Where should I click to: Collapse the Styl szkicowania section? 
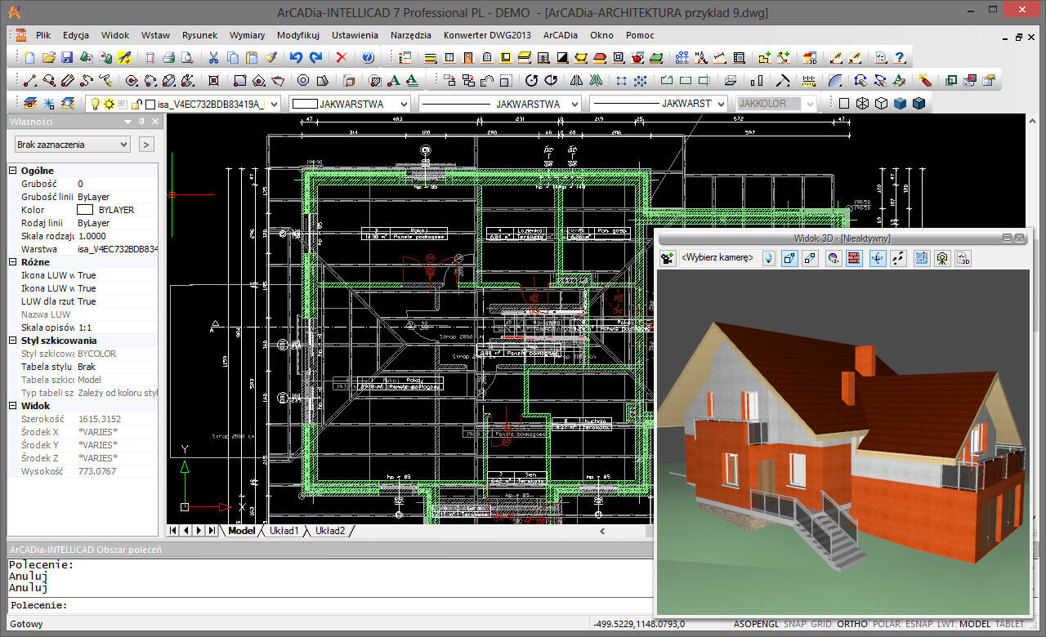pos(12,341)
